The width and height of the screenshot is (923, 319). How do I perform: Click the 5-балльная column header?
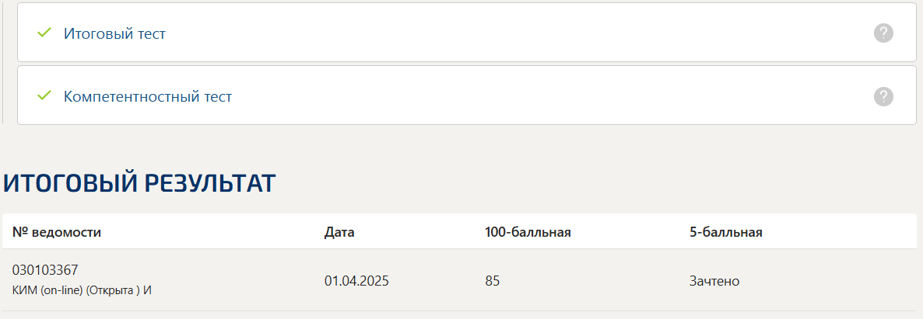(726, 232)
